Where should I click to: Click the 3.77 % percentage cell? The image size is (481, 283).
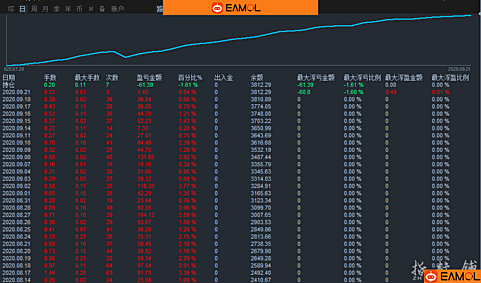click(187, 186)
